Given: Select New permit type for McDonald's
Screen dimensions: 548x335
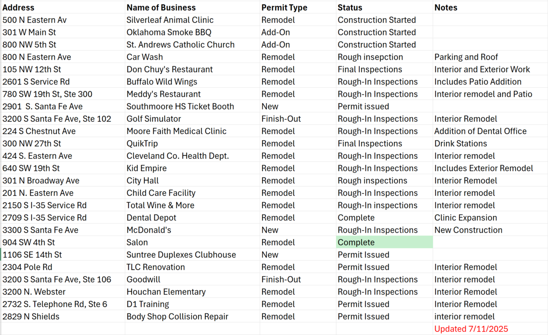Looking at the screenshot, I should pyautogui.click(x=298, y=230).
